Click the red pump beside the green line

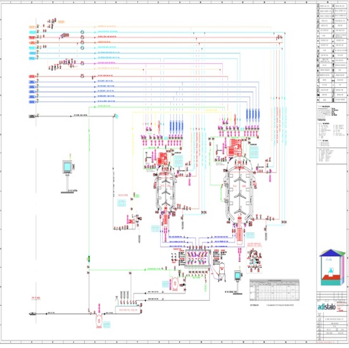[175, 283]
